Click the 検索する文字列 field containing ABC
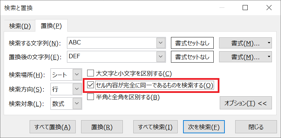Screen dimensions: 281x138 (111, 43)
